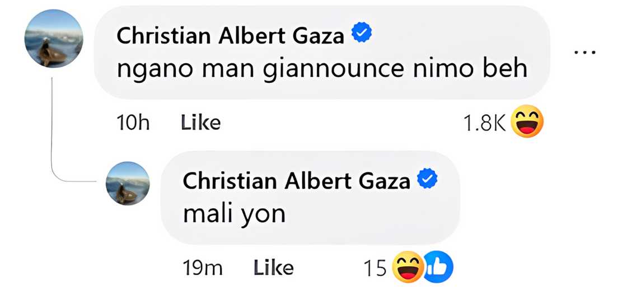Image resolution: width=627 pixels, height=290 pixels.
Task: Open Christian Albert Gaza's name in the reply
Action: [296, 180]
